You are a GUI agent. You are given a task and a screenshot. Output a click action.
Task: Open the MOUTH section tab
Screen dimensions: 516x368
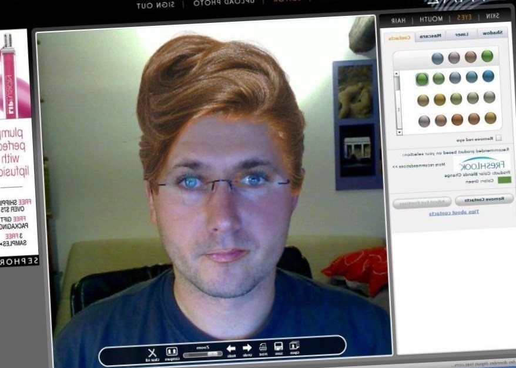[x=431, y=19]
